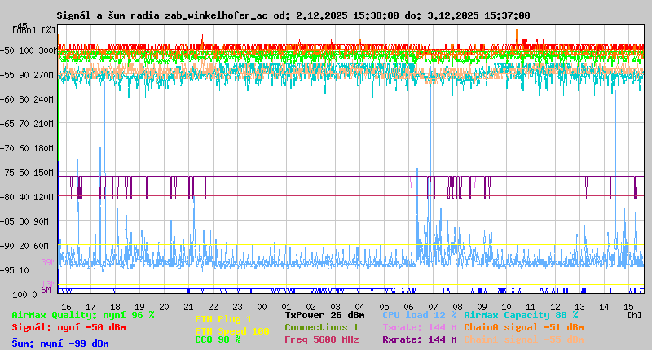Screen dimensions: 652x350
Task: Click the 150M label on the y-axis
Action: [44, 173]
